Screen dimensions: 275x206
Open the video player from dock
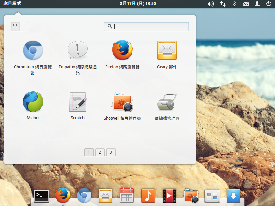tap(169, 195)
